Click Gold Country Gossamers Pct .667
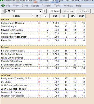The height and width of the screenshot is (104, 94). (57, 86)
